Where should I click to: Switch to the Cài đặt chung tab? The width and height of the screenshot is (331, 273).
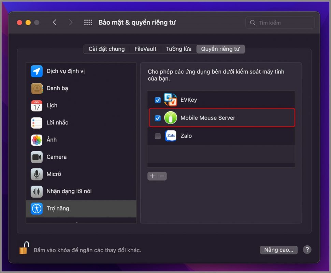(x=106, y=49)
